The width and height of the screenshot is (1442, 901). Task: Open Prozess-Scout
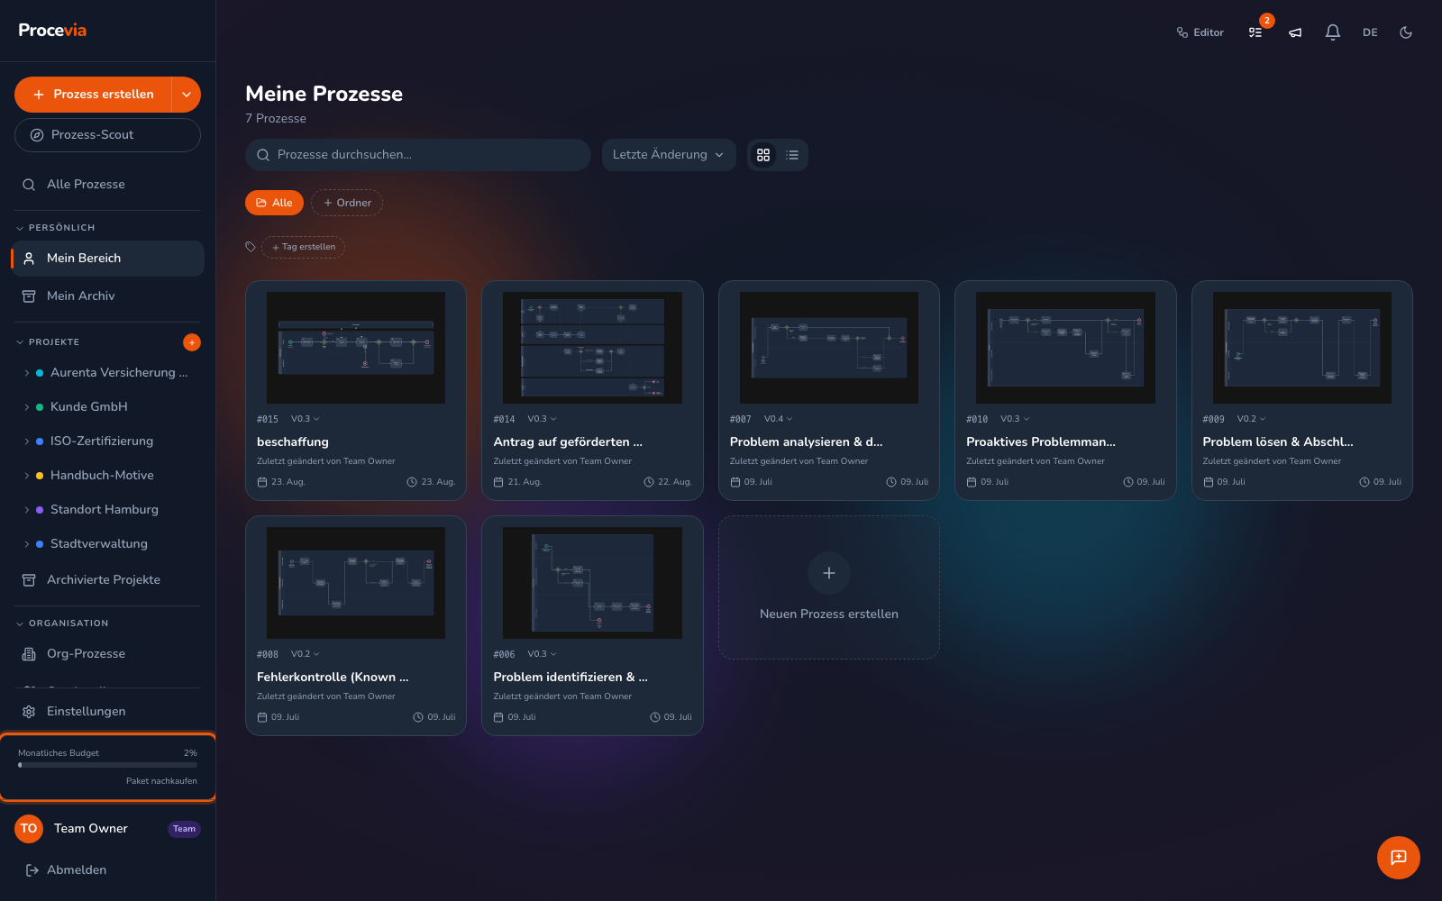107,135
